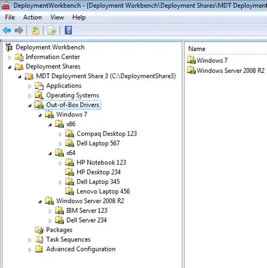
Task: Click the Information Center folder icon
Action: [x=19, y=57]
